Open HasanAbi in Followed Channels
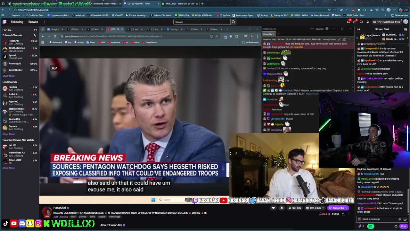The height and width of the screenshot is (231, 410). [x=20, y=42]
